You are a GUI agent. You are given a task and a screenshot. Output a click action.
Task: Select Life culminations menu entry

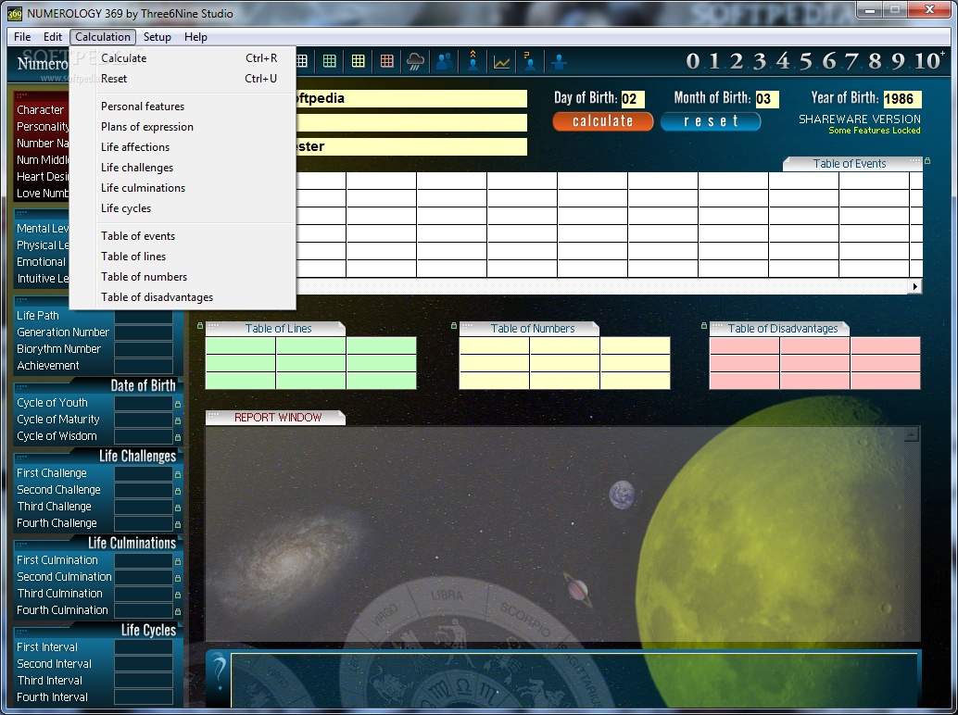[x=183, y=187]
